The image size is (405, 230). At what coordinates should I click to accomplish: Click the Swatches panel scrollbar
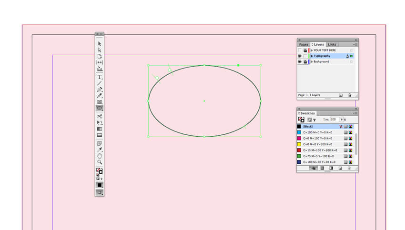click(x=356, y=144)
